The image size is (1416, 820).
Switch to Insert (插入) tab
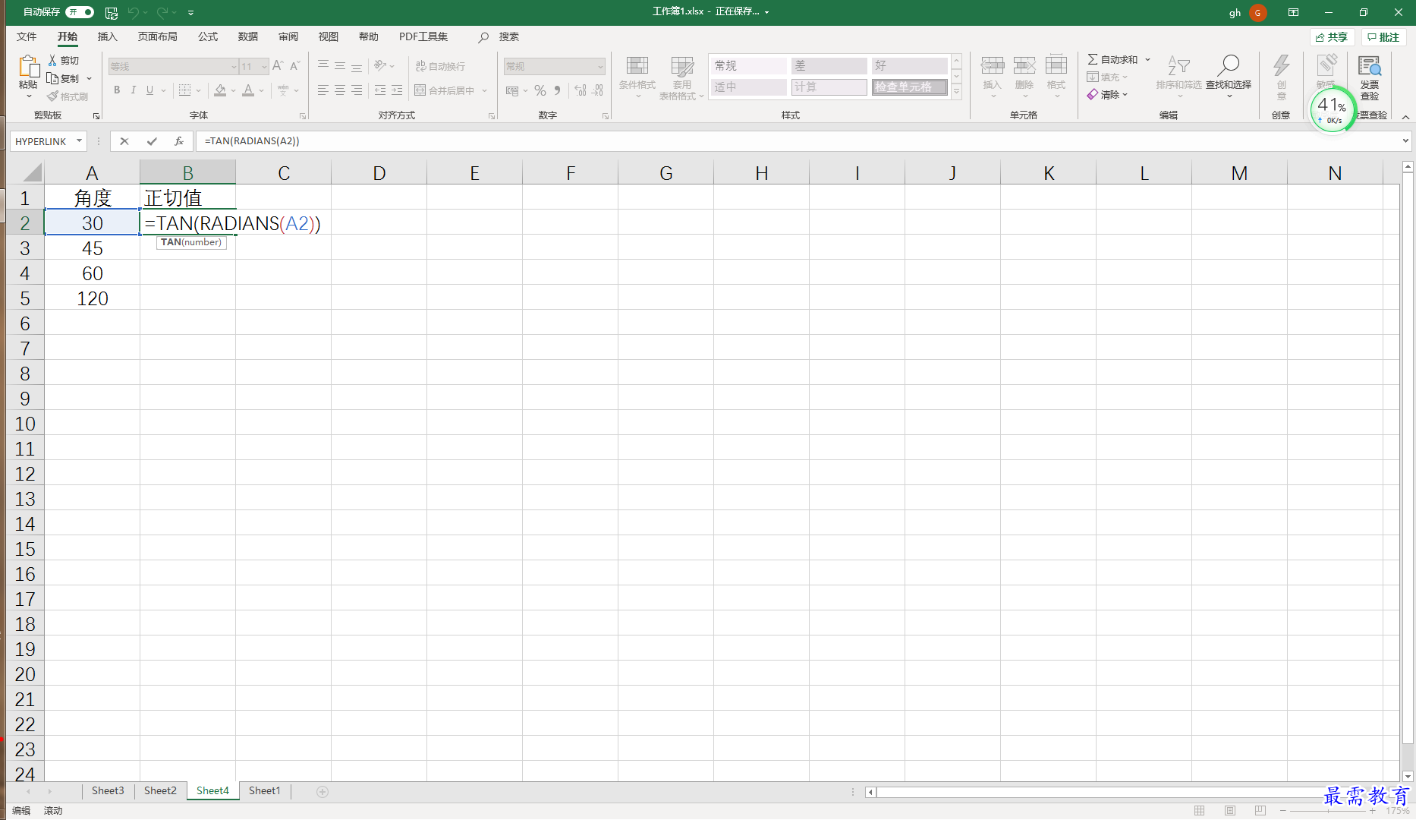pos(108,36)
